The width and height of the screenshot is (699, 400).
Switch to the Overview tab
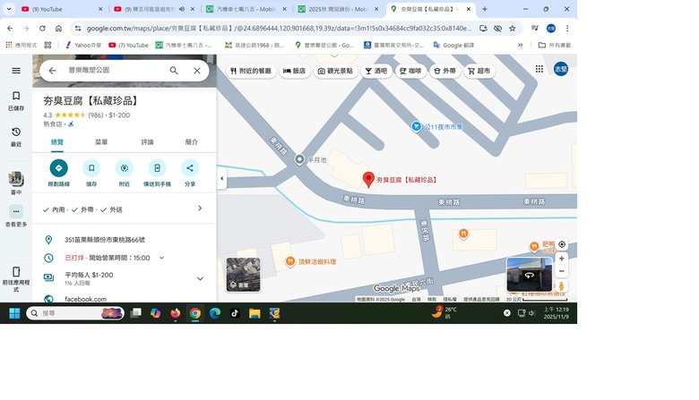[x=57, y=142]
